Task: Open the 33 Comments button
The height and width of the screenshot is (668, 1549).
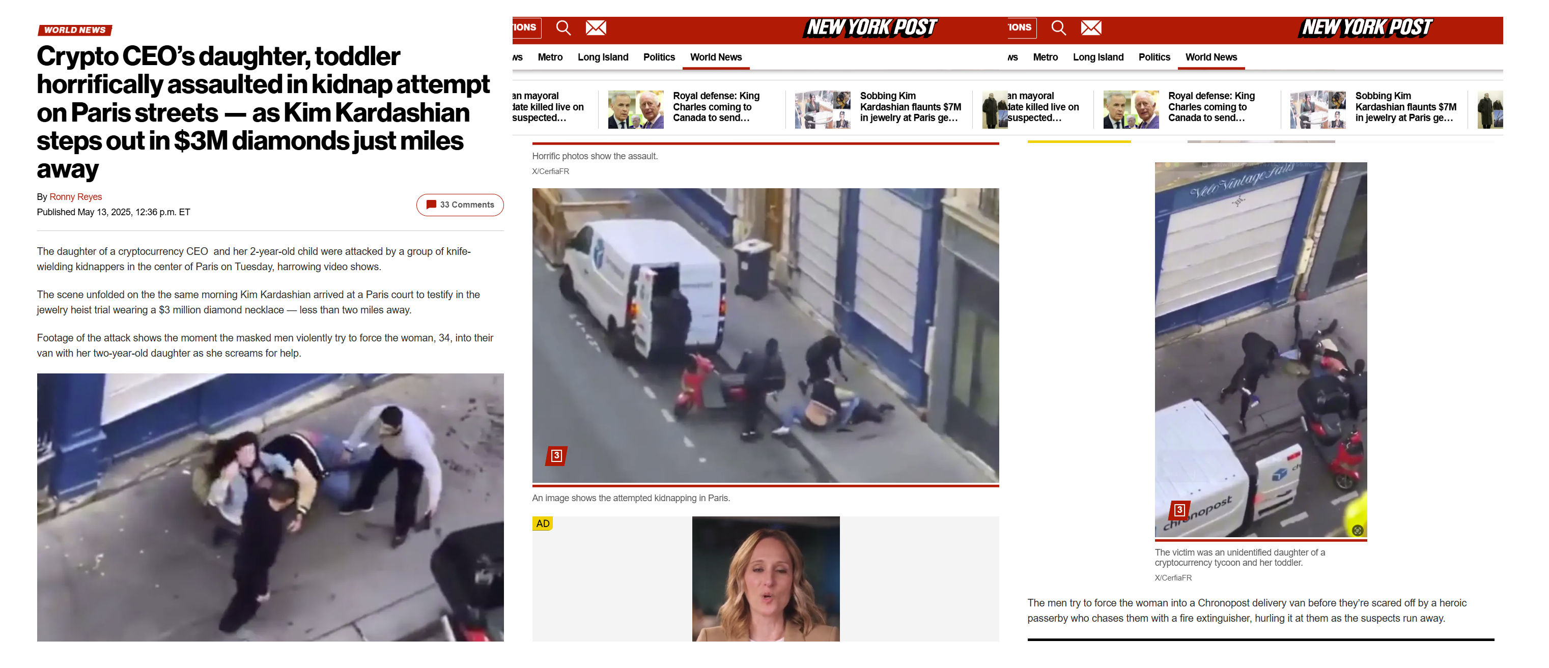Action: [x=460, y=205]
